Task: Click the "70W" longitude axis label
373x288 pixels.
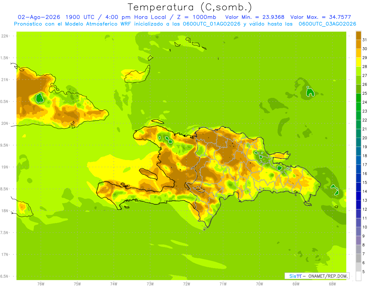Action: (260, 284)
